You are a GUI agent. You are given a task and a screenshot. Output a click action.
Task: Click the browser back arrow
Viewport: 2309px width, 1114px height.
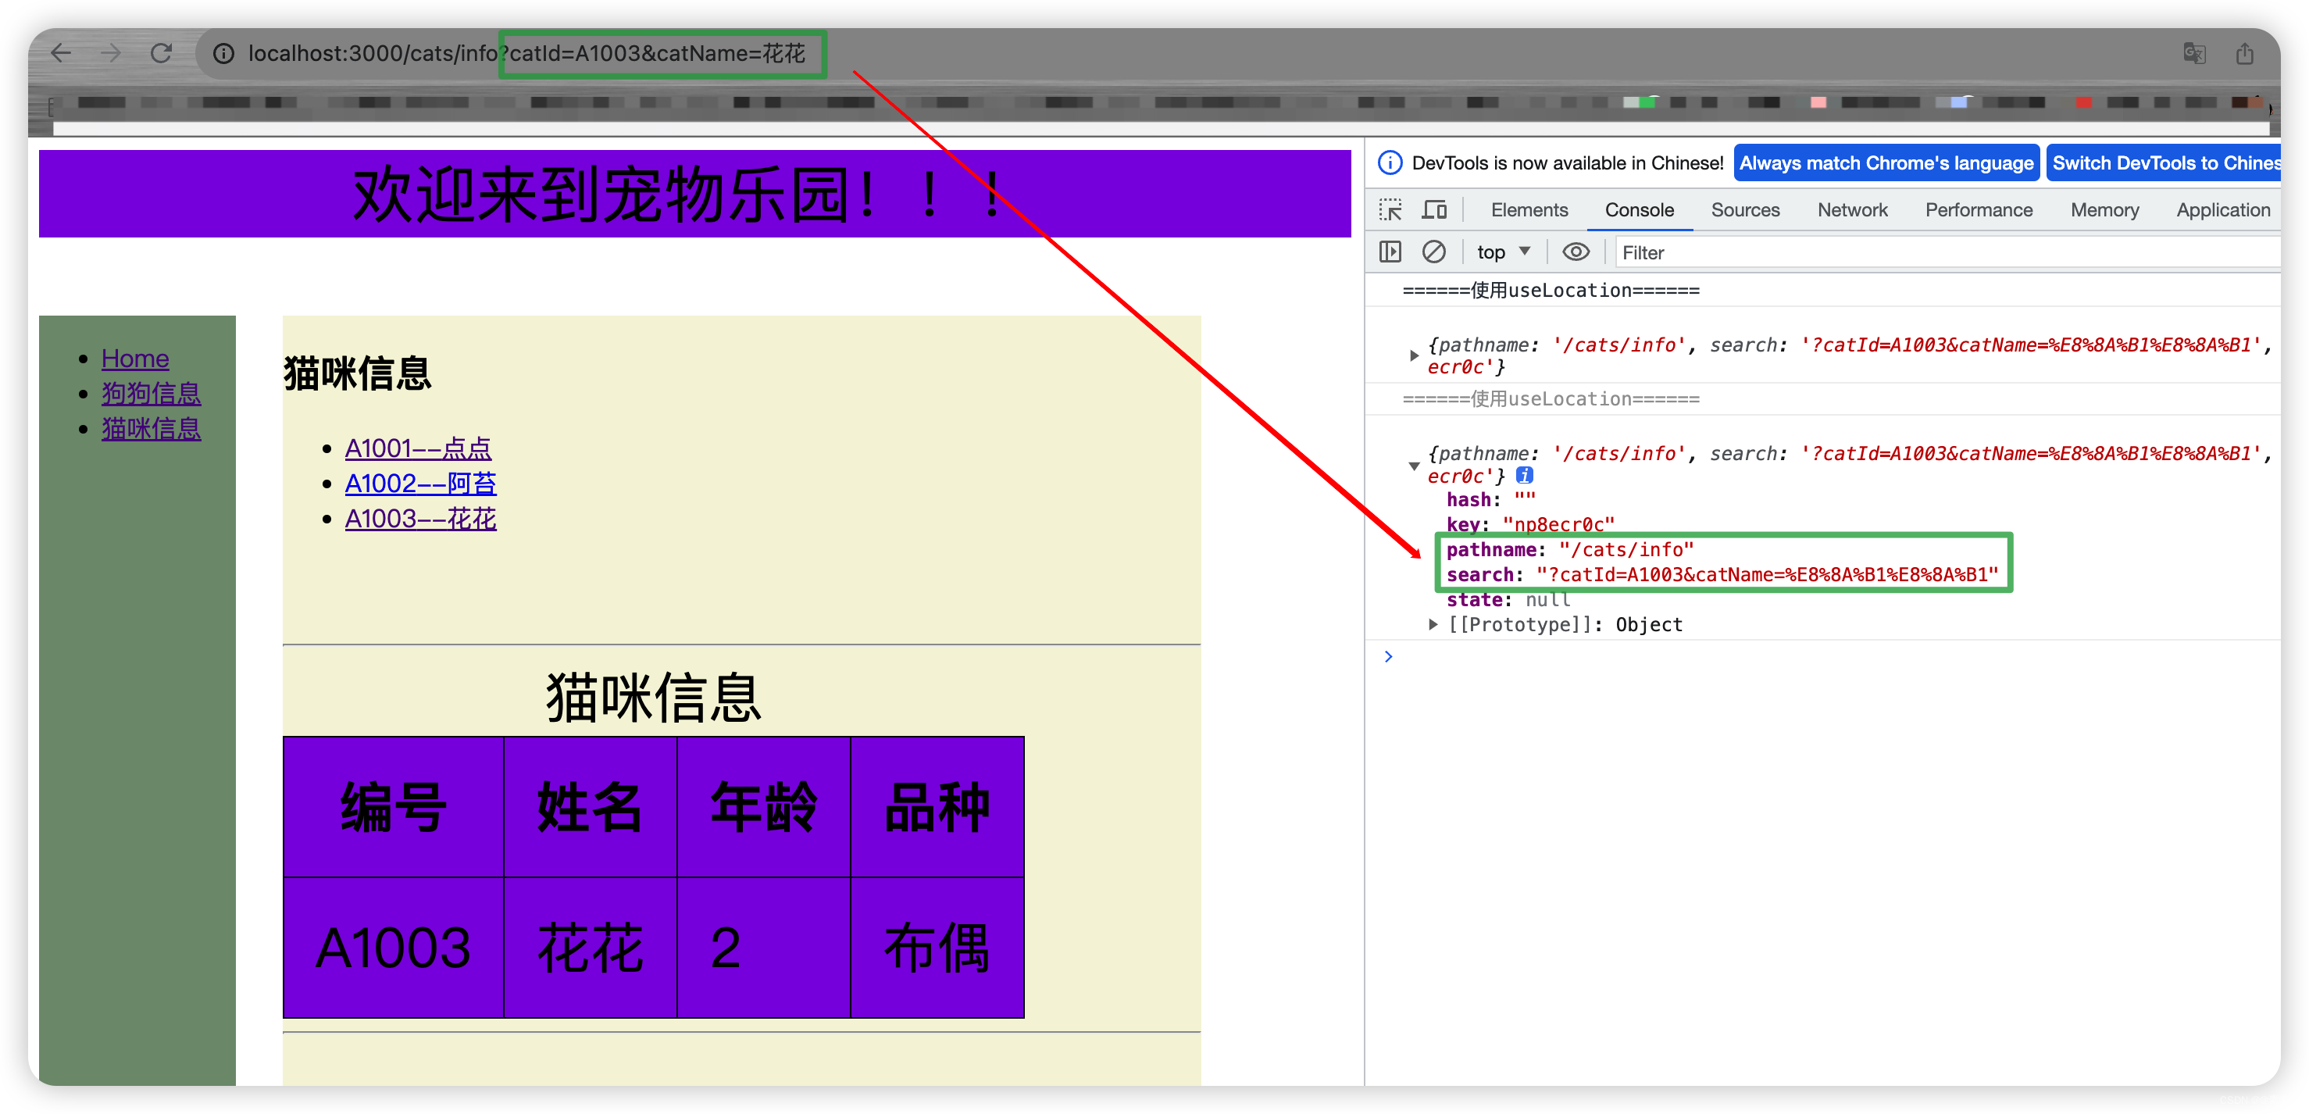pyautogui.click(x=61, y=53)
